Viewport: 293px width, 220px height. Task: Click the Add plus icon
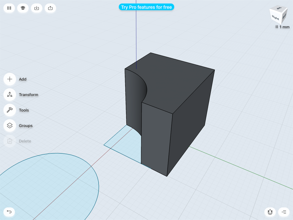coord(10,79)
